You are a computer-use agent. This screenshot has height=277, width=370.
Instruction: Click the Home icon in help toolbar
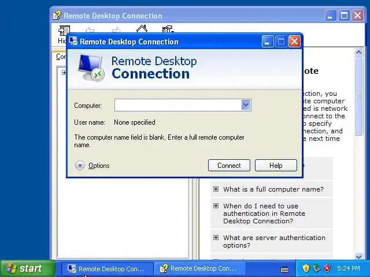(x=142, y=29)
